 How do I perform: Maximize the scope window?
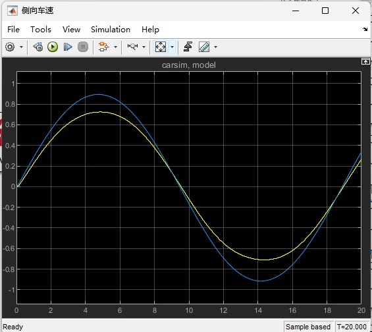(325, 11)
